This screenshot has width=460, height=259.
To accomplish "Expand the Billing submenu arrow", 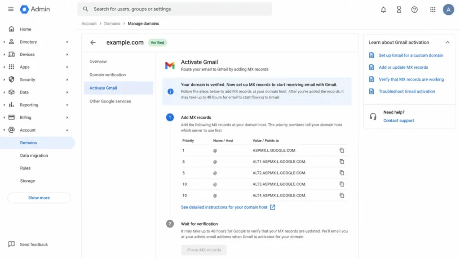I will coord(67,117).
